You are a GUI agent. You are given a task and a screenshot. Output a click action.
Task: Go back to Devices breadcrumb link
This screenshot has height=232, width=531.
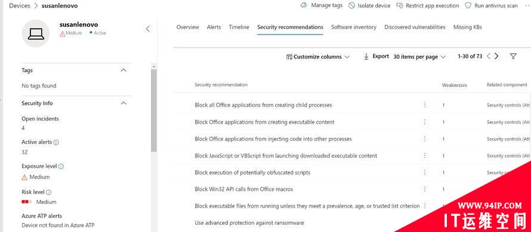coord(19,6)
